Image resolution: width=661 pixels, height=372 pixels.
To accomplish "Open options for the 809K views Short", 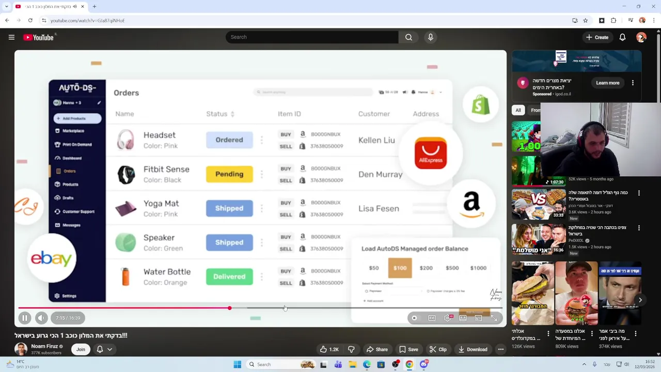I will tap(592, 334).
